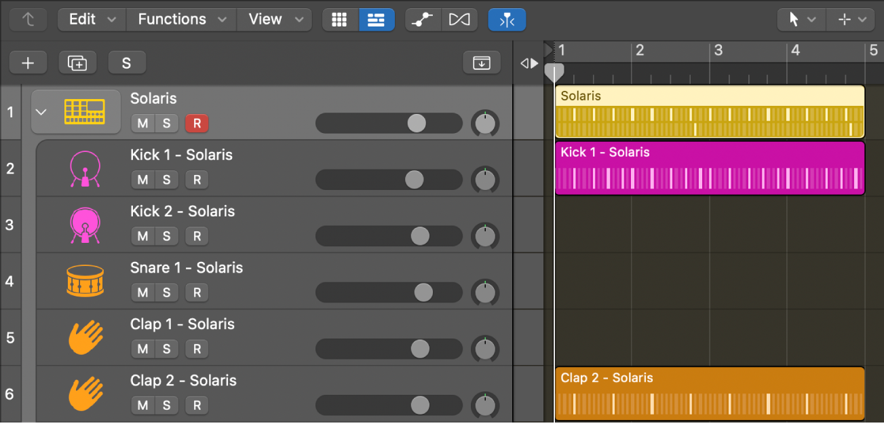
Task: Click the Clap 2 hand icon
Action: tap(84, 393)
